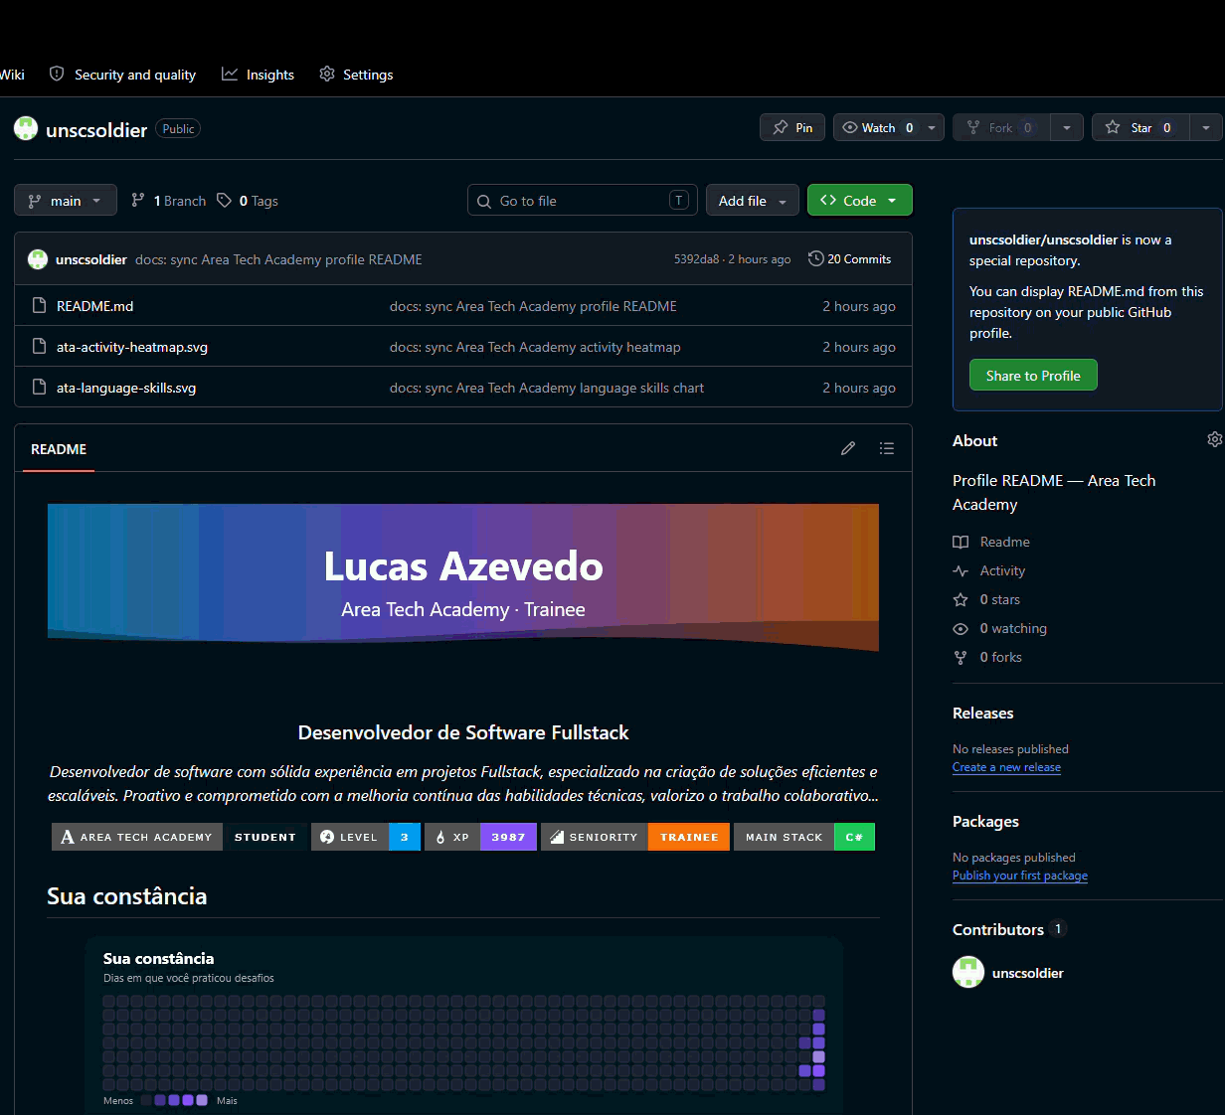
Task: Click the unscsoldier repository avatar
Action: coord(26,128)
